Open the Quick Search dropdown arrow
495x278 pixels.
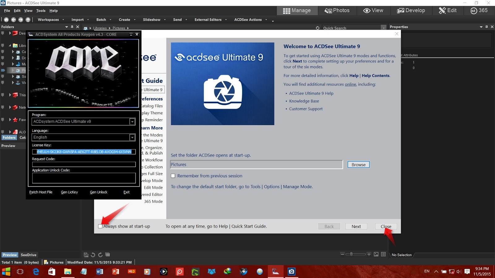[384, 28]
